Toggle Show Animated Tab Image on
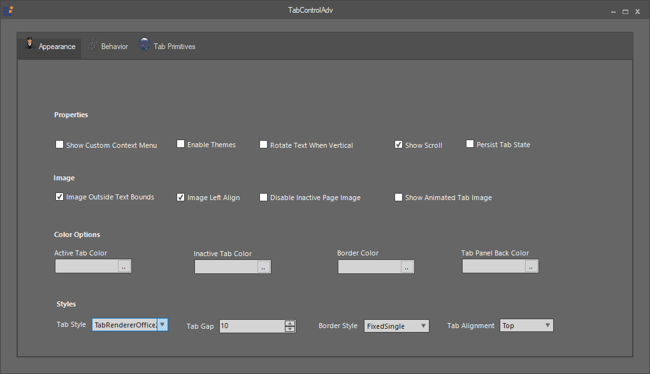The width and height of the screenshot is (650, 374). coord(398,196)
